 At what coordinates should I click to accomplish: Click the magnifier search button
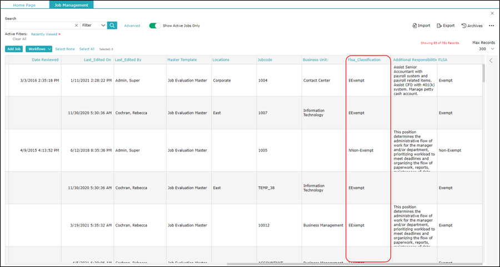[x=112, y=26]
